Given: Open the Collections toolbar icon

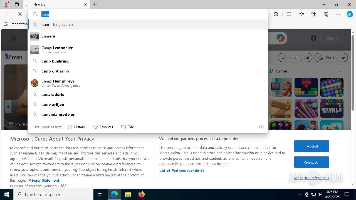Looking at the screenshot, I should point(314,14).
